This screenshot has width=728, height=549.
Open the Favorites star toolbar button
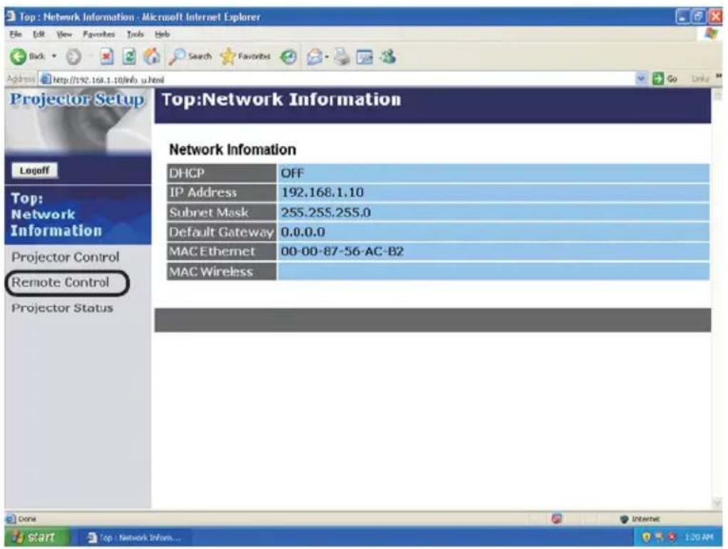[x=245, y=56]
